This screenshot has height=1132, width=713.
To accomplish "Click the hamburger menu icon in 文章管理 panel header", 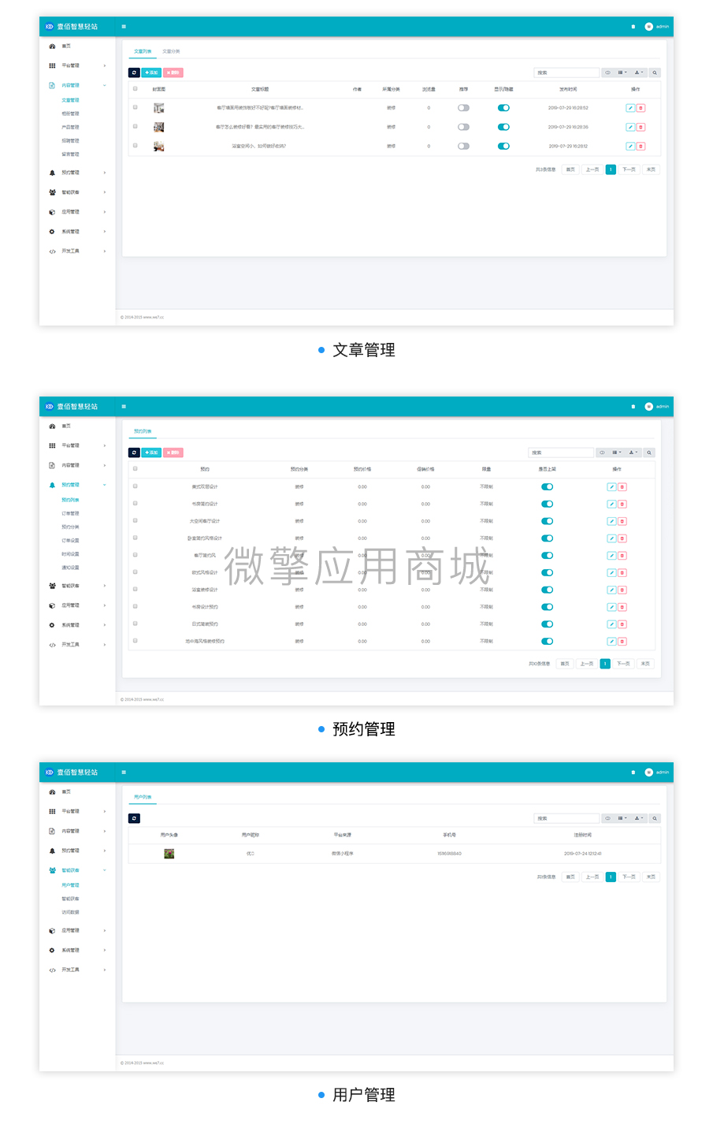I will [x=124, y=27].
